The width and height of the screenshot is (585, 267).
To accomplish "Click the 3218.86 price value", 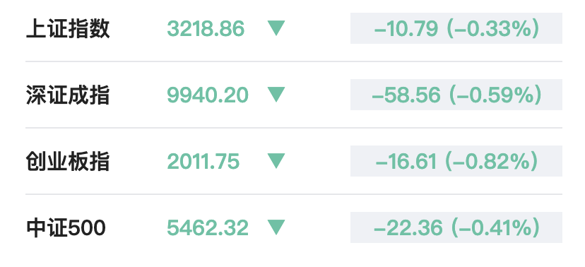I will pos(206,29).
